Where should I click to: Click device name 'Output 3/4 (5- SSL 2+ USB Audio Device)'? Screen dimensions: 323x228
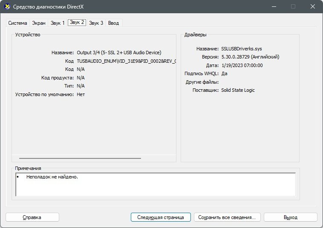[119, 53]
